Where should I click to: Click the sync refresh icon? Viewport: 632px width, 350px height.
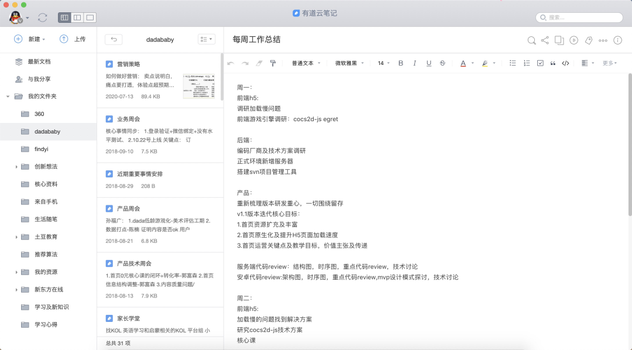point(42,18)
